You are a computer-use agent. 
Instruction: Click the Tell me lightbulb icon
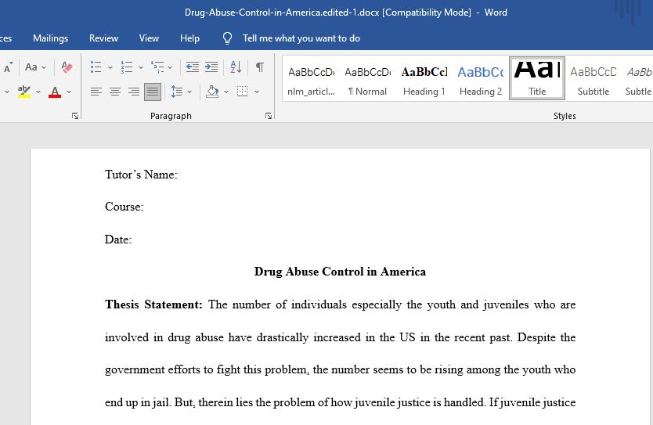coord(227,38)
